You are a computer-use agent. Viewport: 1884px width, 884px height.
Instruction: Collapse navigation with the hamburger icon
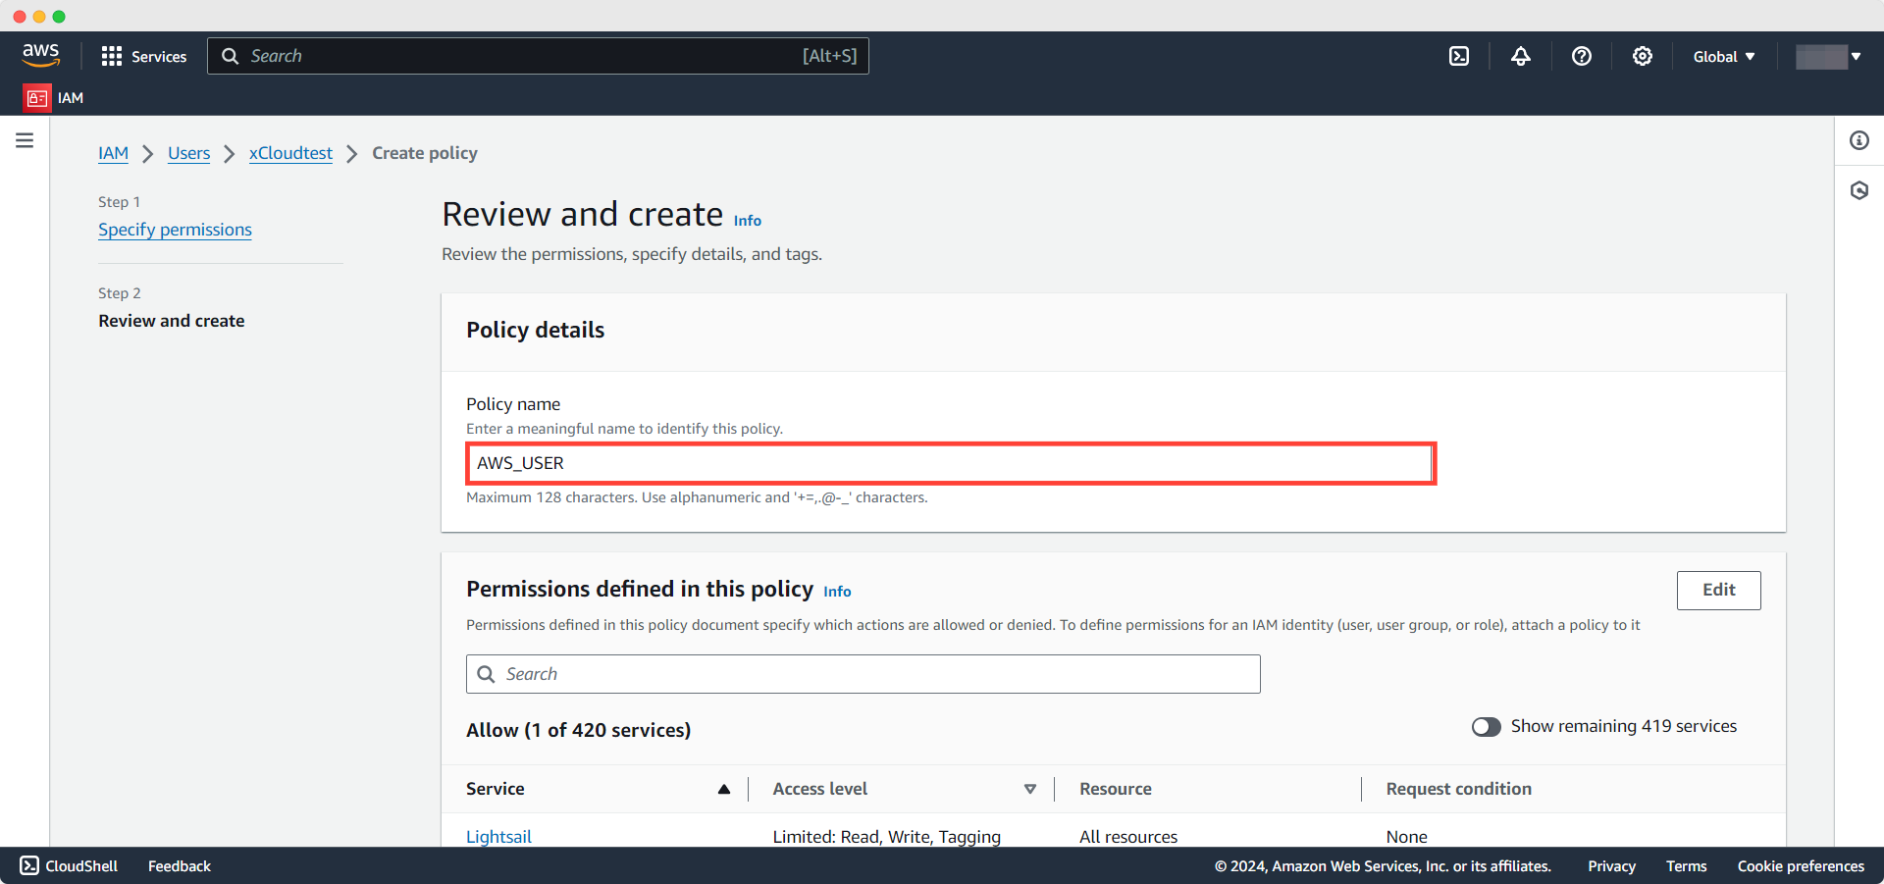point(25,140)
